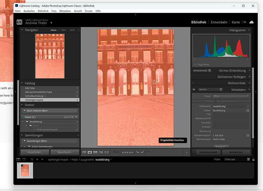This screenshot has height=191, width=263.
Task: Switch to the Karte module
Action: point(236,22)
